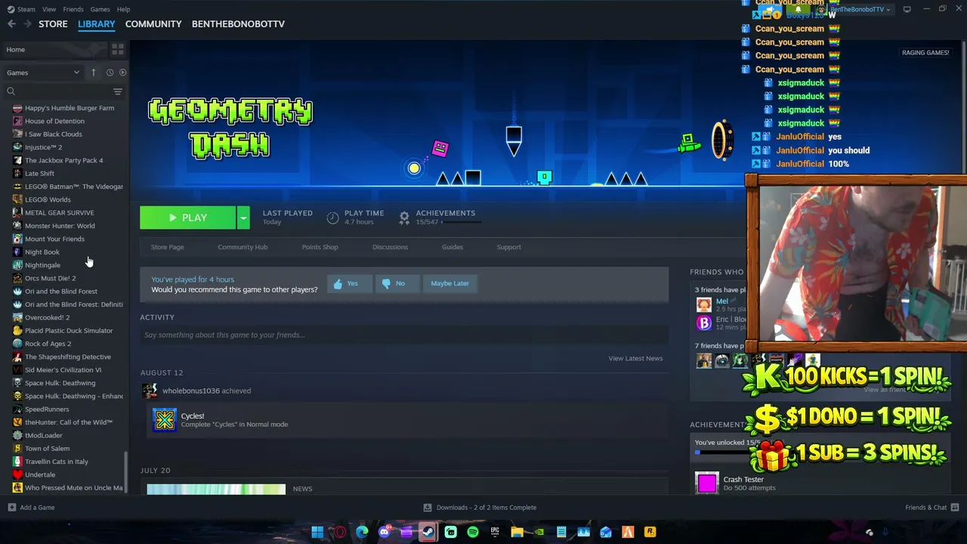Launch Geometry Dash with the PLAY button
The image size is (967, 544).
click(x=188, y=218)
